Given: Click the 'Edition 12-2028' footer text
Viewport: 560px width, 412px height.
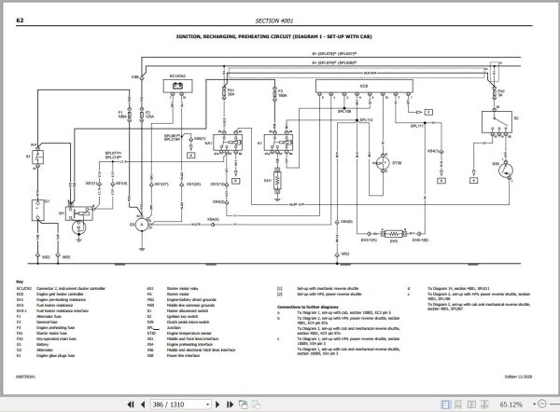Looking at the screenshot, I should tap(519, 377).
